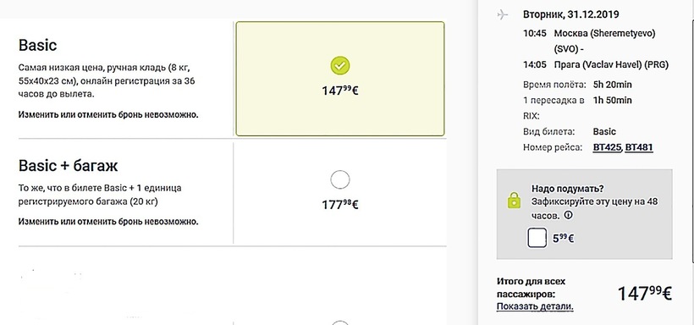This screenshot has width=694, height=325.
Task: Click the green checkmark on the Basic fare
Action: (340, 65)
